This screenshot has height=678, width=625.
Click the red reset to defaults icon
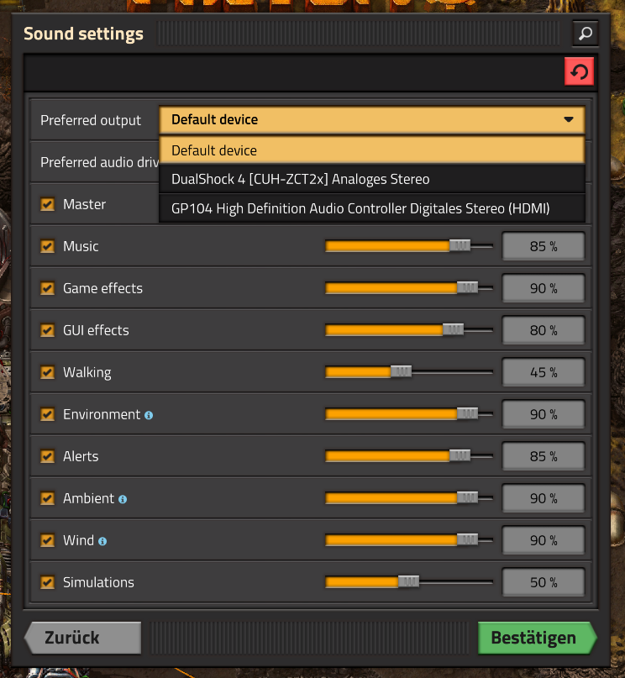pyautogui.click(x=579, y=71)
